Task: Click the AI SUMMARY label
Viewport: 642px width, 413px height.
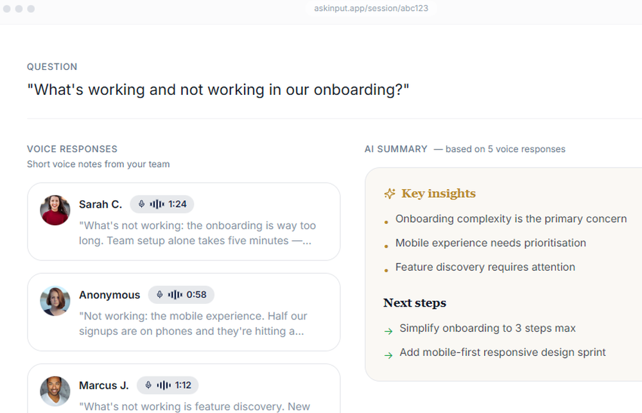Action: [396, 149]
